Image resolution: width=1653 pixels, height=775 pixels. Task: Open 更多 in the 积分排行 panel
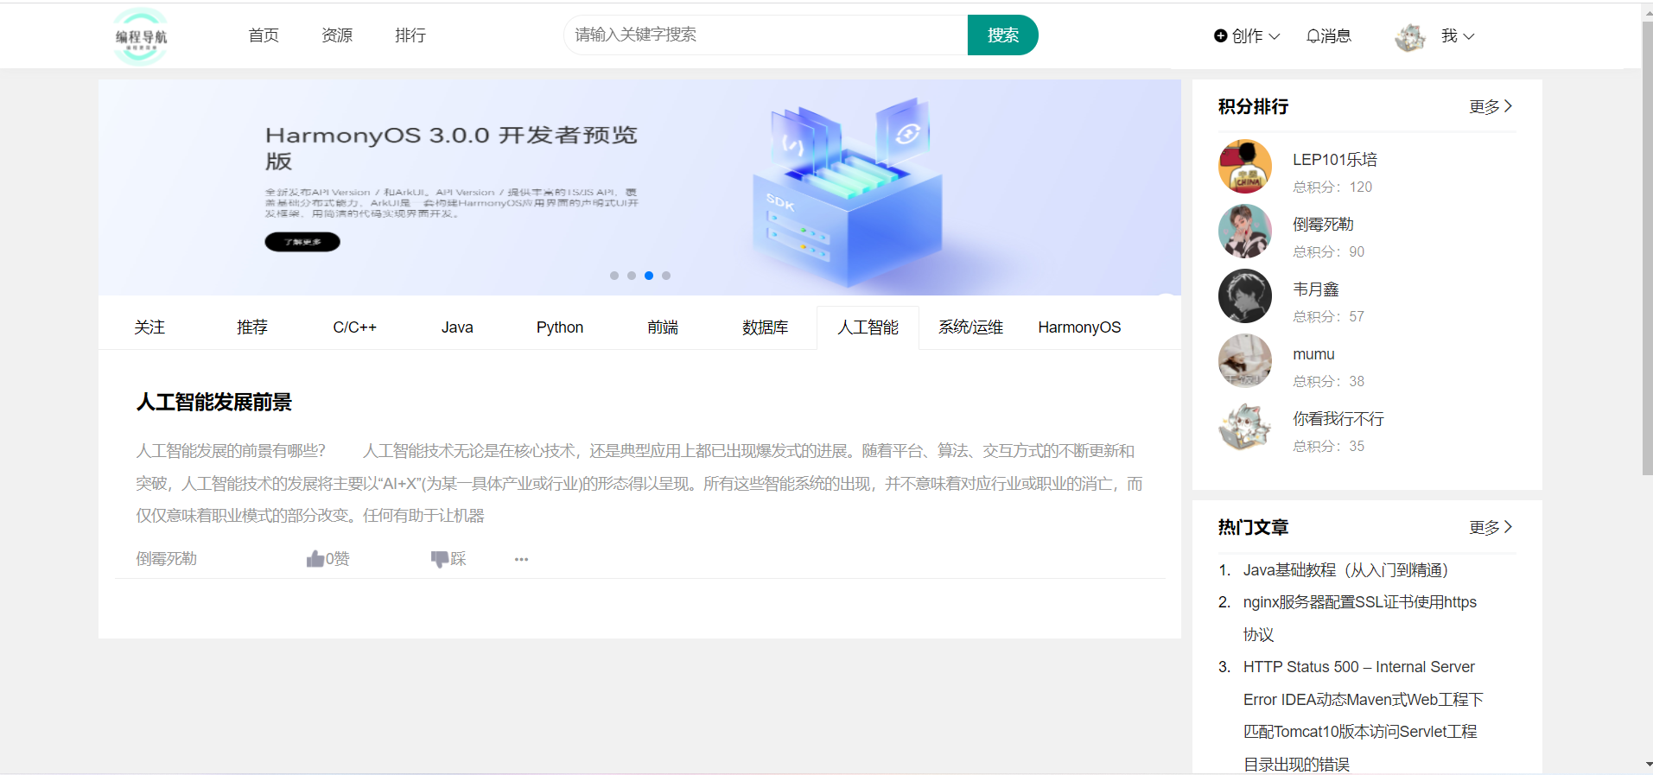coord(1491,106)
